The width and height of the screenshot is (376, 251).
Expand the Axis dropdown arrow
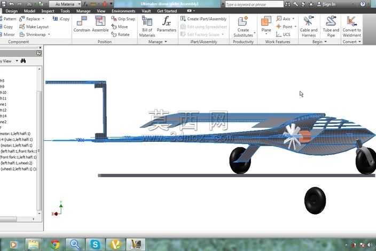(x=293, y=19)
